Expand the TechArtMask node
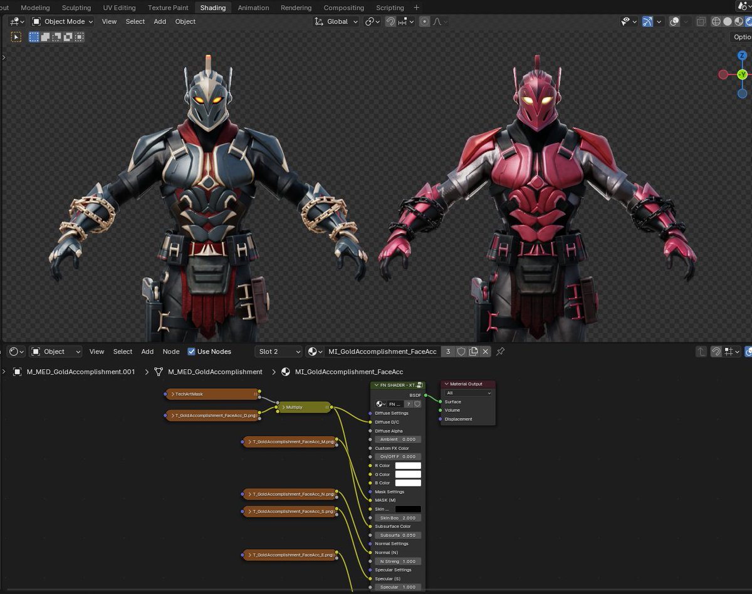752x594 pixels. 172,394
